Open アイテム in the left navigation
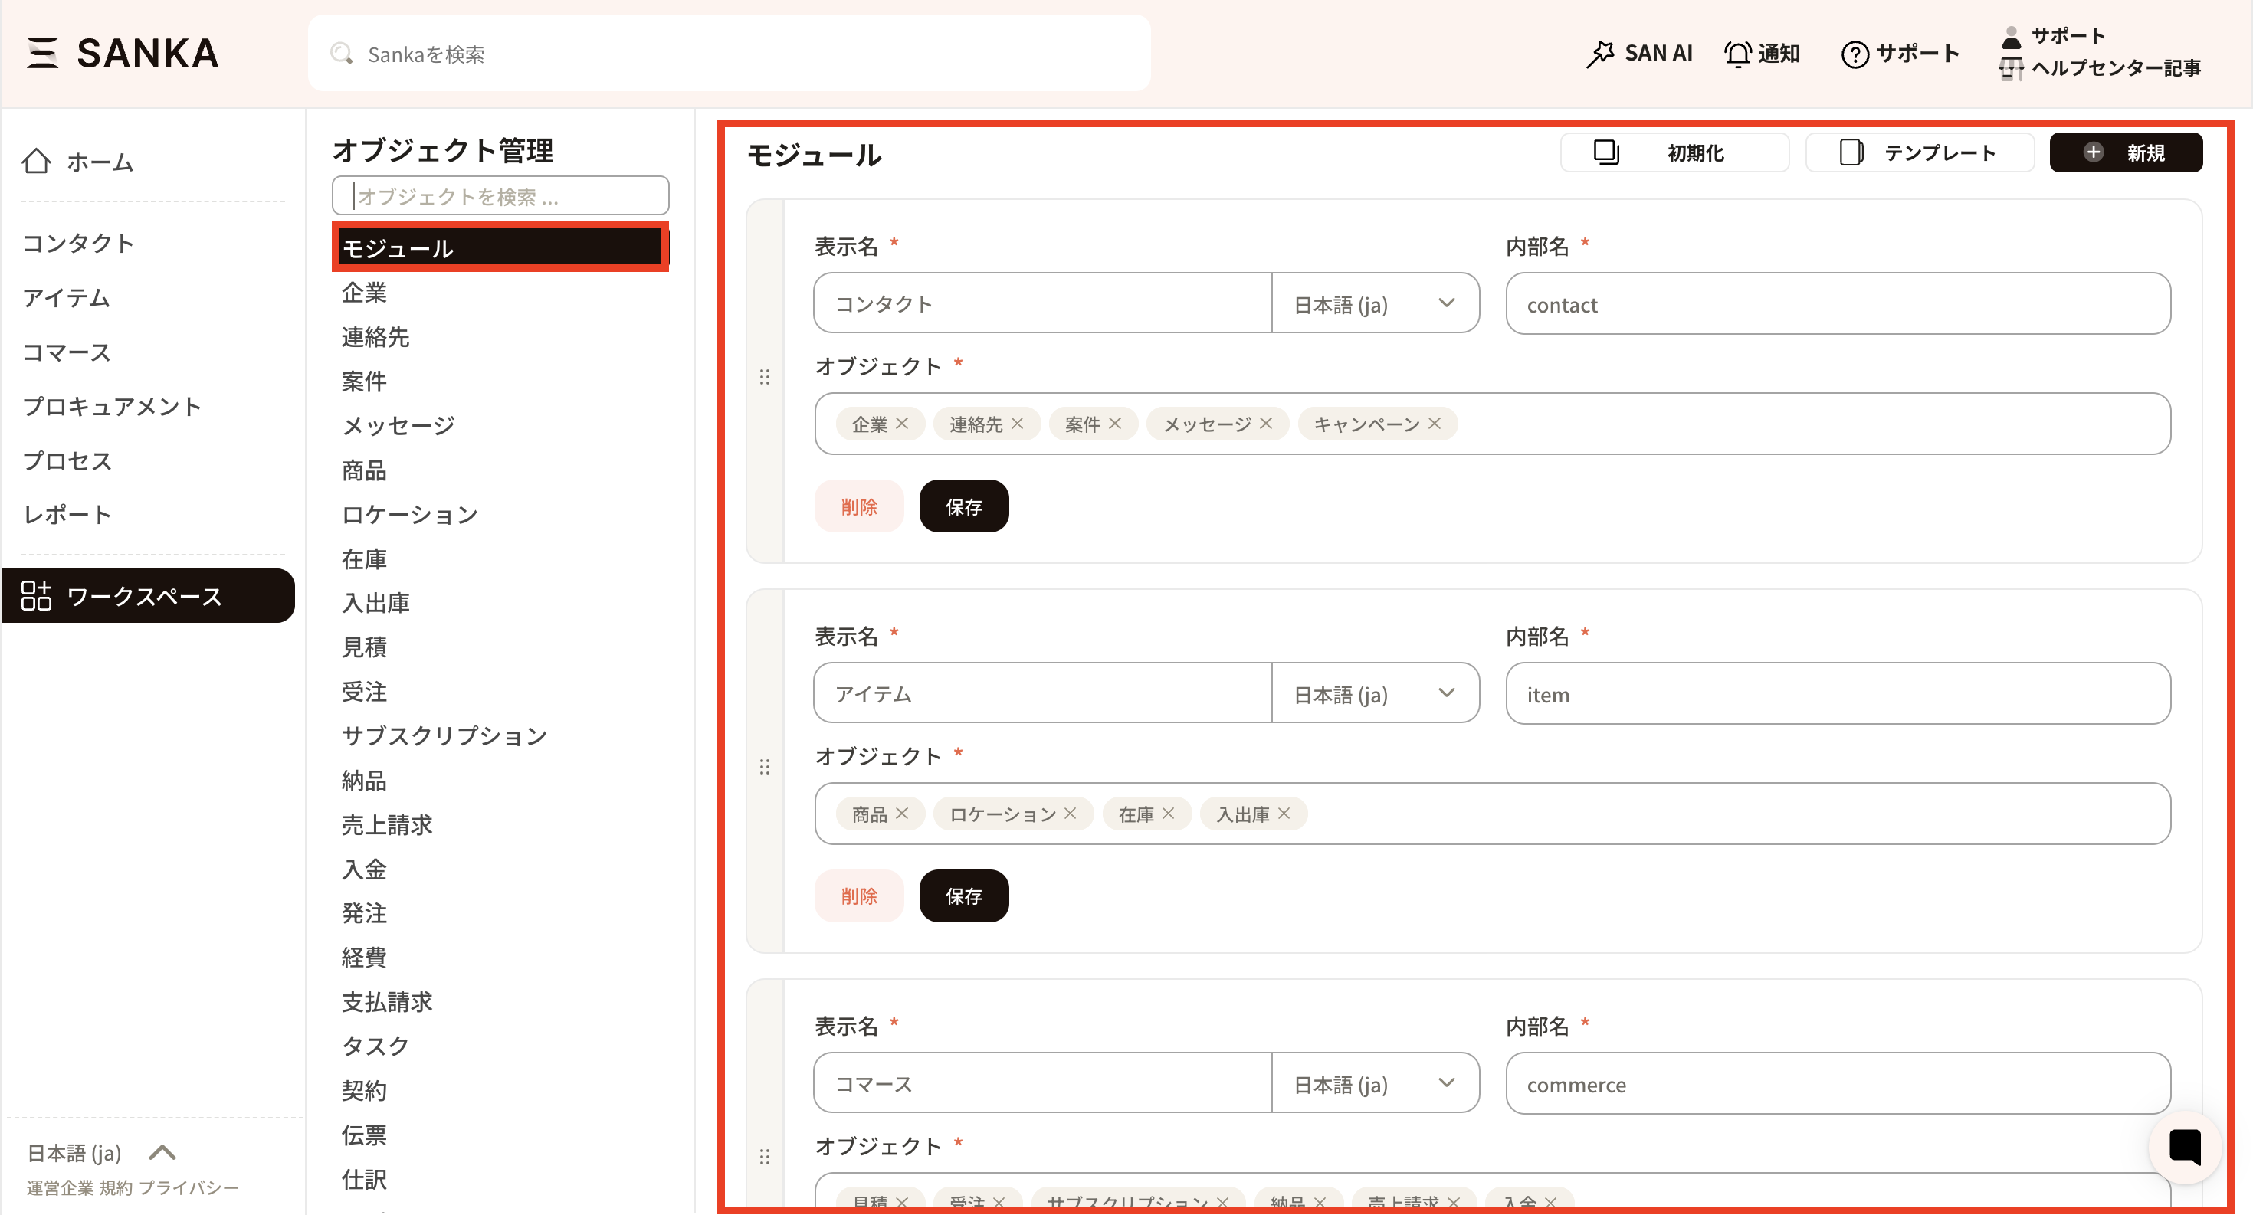Viewport: 2253px width, 1215px height. point(67,298)
